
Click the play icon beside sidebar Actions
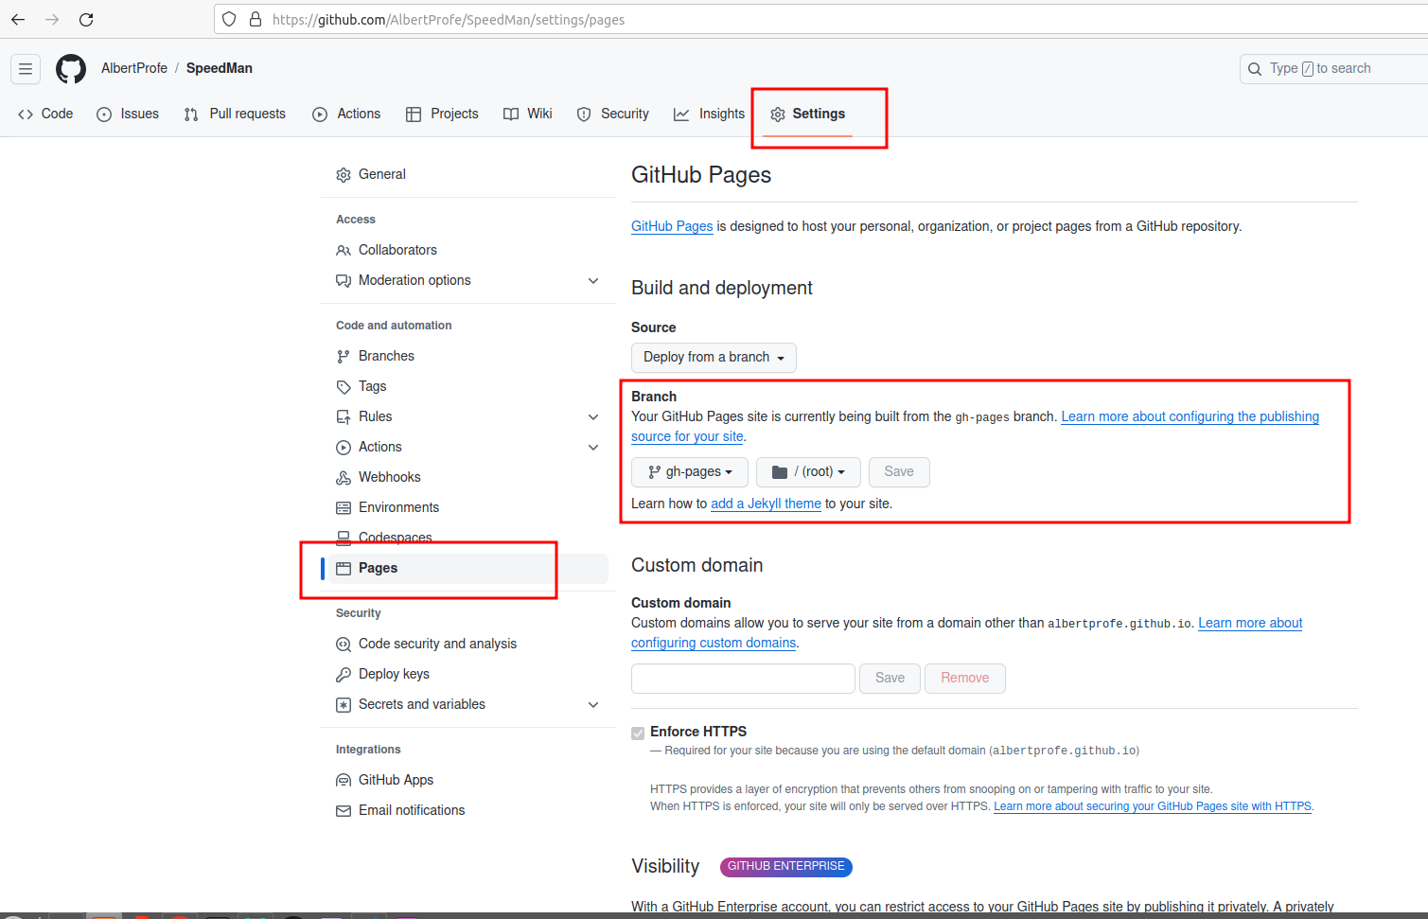(344, 448)
